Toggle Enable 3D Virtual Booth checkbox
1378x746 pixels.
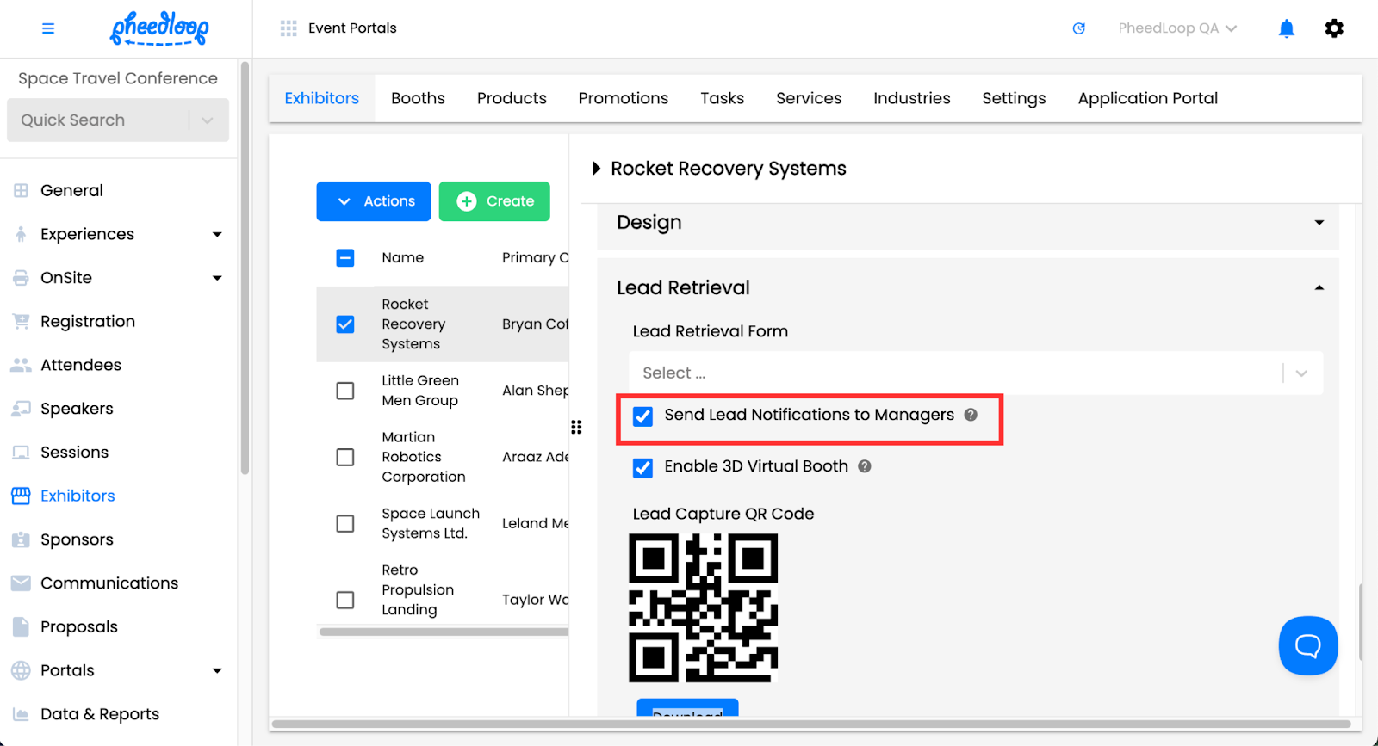click(x=642, y=468)
